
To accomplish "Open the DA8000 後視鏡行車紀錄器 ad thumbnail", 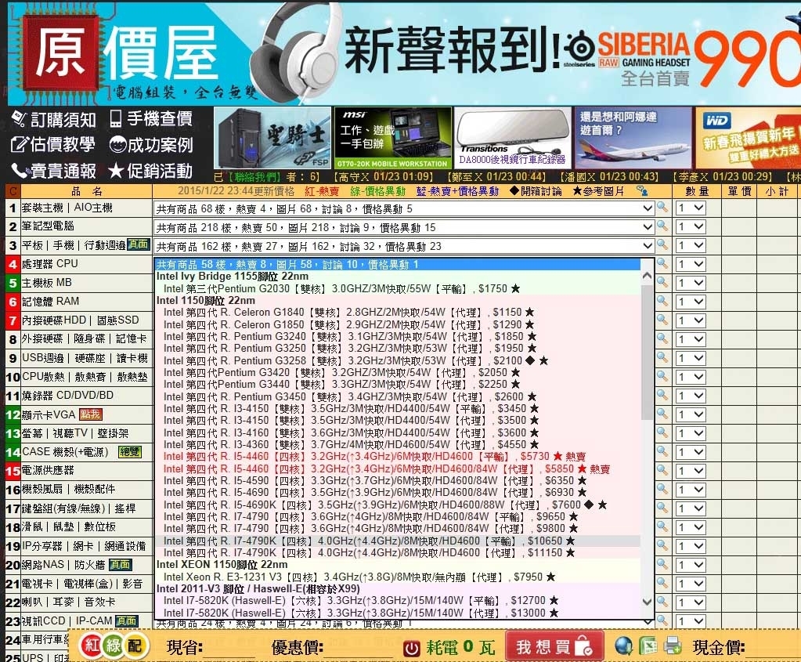I will point(513,138).
